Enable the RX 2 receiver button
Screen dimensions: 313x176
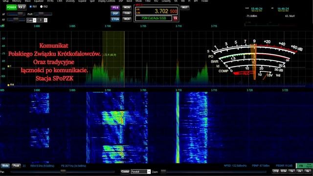pyautogui.click(x=22, y=7)
